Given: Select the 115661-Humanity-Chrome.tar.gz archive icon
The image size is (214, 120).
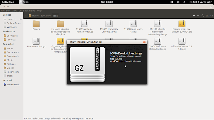Looking at the screenshot, I should [109, 24].
